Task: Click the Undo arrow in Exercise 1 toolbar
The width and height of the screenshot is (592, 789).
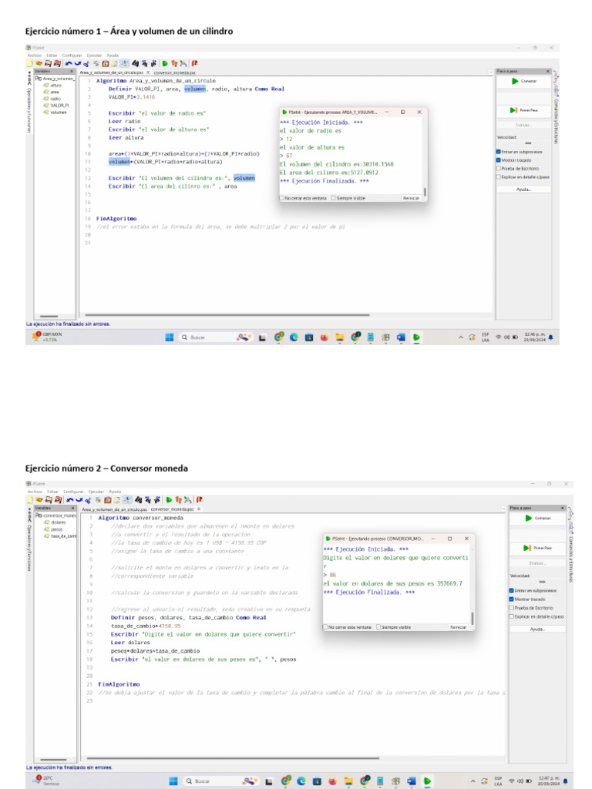Action: tap(67, 63)
